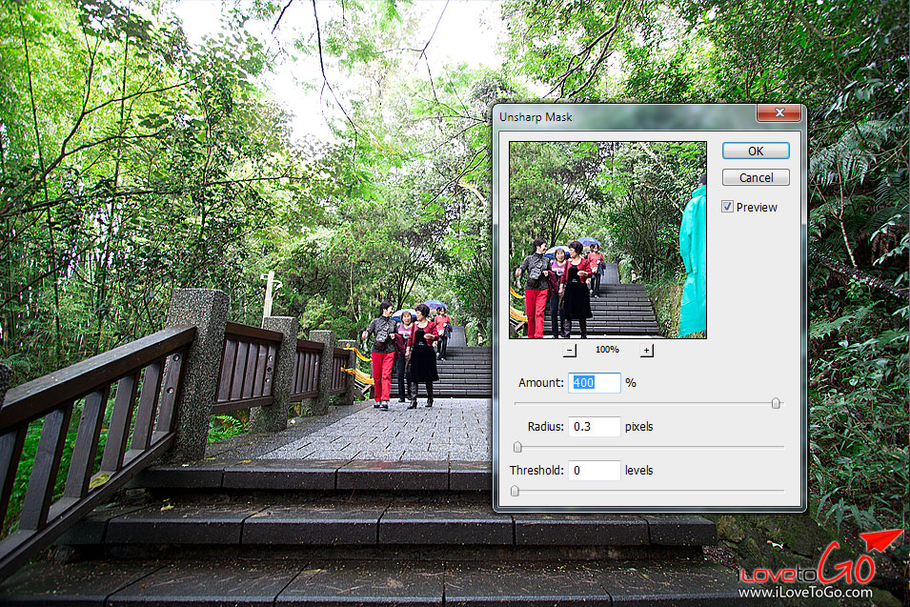Click the red arrow in LoveToGo logo
The height and width of the screenshot is (607, 910).
tap(886, 541)
